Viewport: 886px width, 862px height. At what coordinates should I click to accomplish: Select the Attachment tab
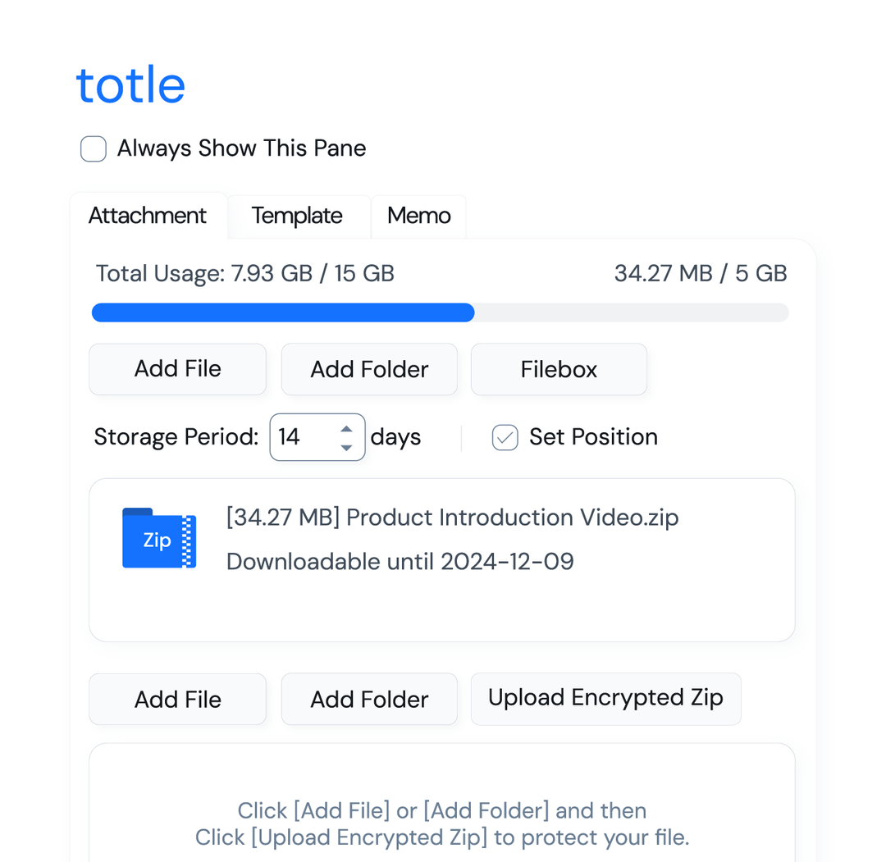(x=148, y=216)
